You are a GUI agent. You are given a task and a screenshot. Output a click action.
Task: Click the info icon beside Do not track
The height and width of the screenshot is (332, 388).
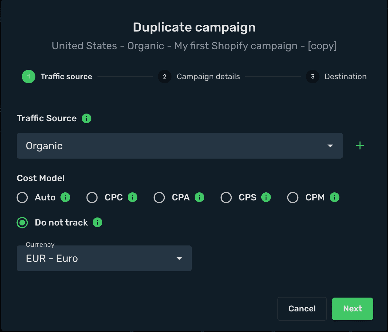pos(97,222)
